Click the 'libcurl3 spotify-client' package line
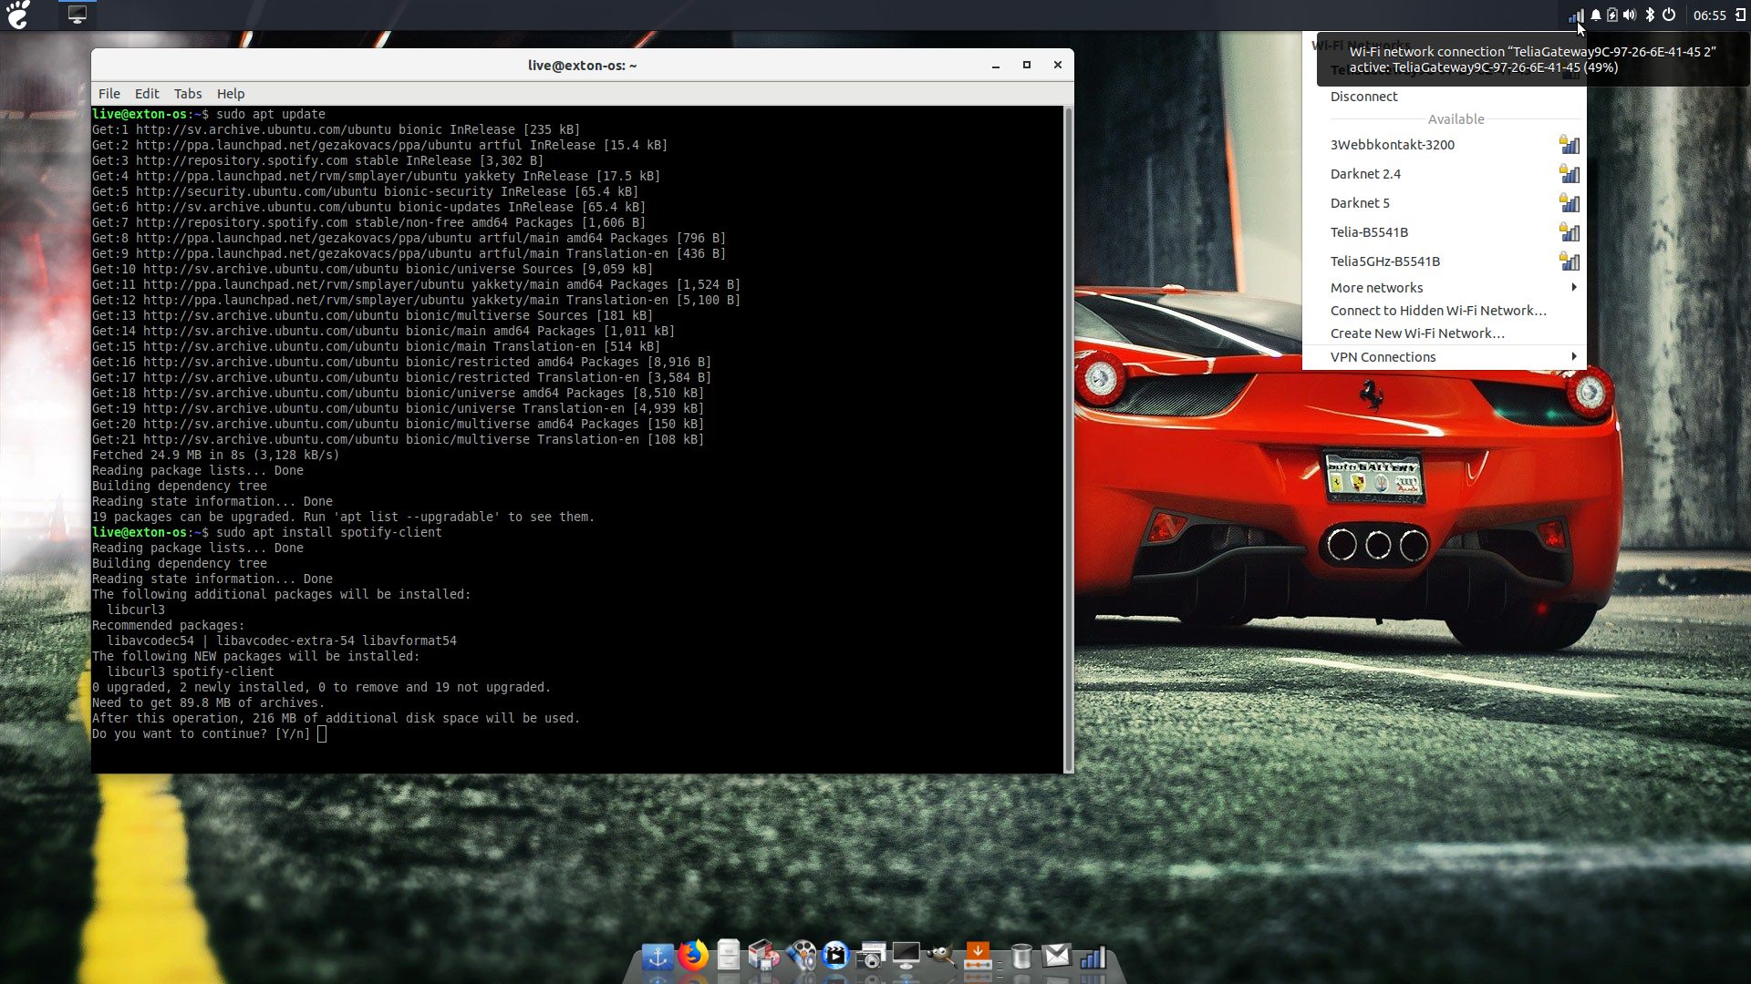The width and height of the screenshot is (1751, 984). [191, 672]
